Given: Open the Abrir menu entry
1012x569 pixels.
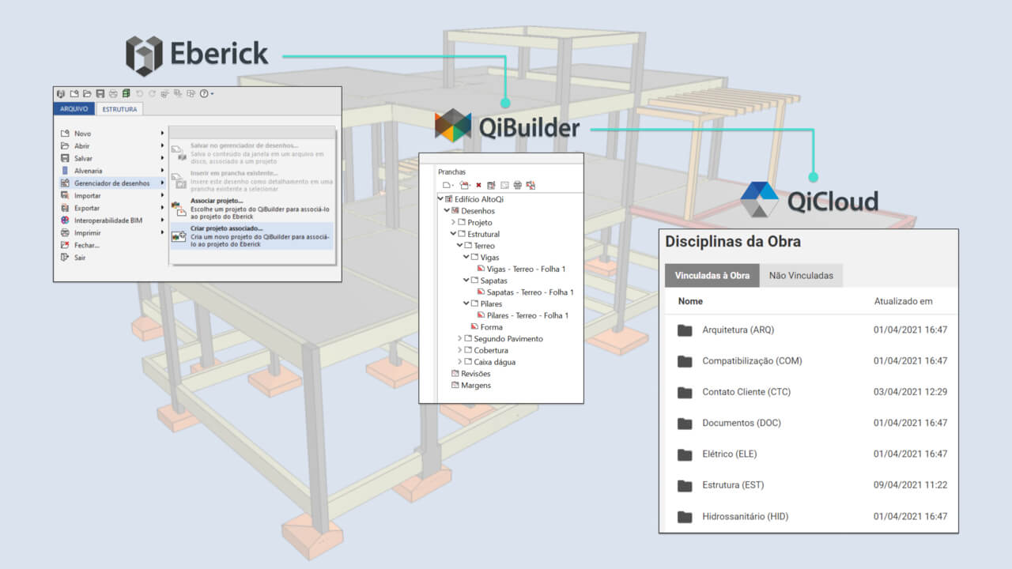Looking at the screenshot, I should pos(114,146).
